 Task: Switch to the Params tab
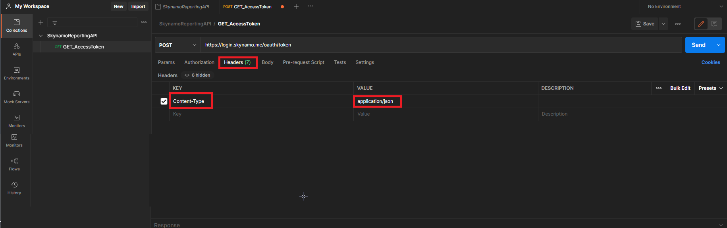[x=166, y=62]
